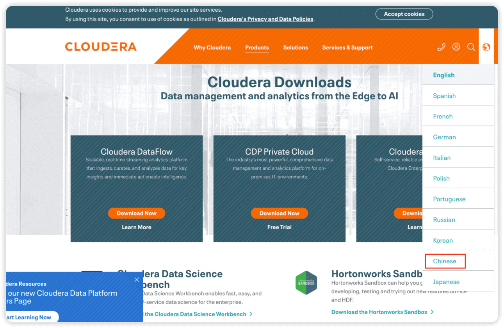Click the Cloudera Downloads page heading

pos(280,82)
